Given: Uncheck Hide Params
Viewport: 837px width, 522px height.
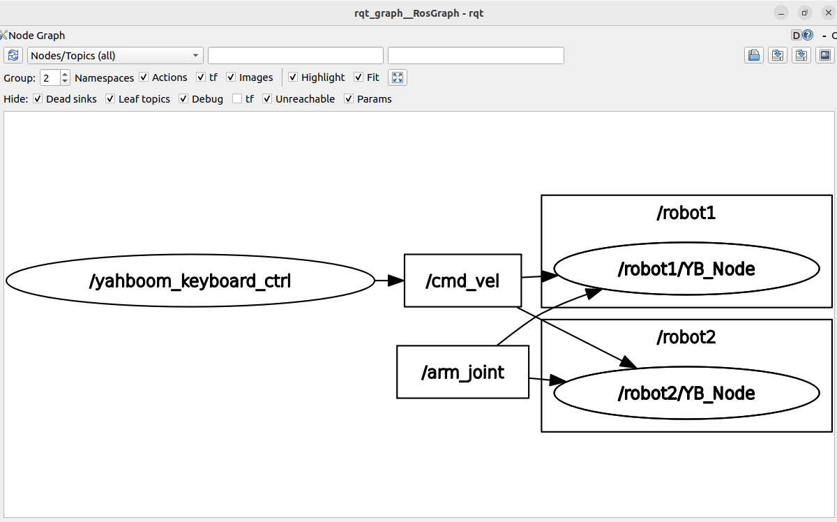Looking at the screenshot, I should click(349, 99).
